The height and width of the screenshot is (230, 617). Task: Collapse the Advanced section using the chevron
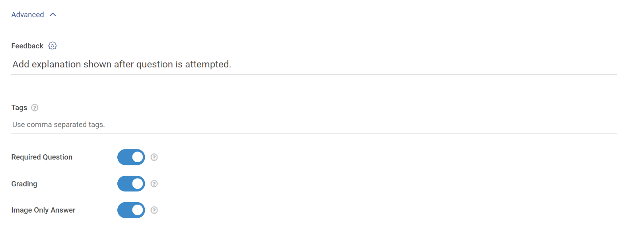click(53, 15)
